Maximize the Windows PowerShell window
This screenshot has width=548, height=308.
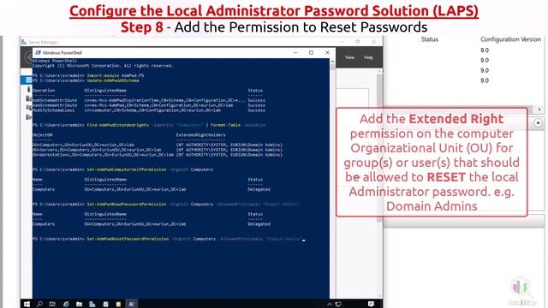pyautogui.click(x=311, y=53)
